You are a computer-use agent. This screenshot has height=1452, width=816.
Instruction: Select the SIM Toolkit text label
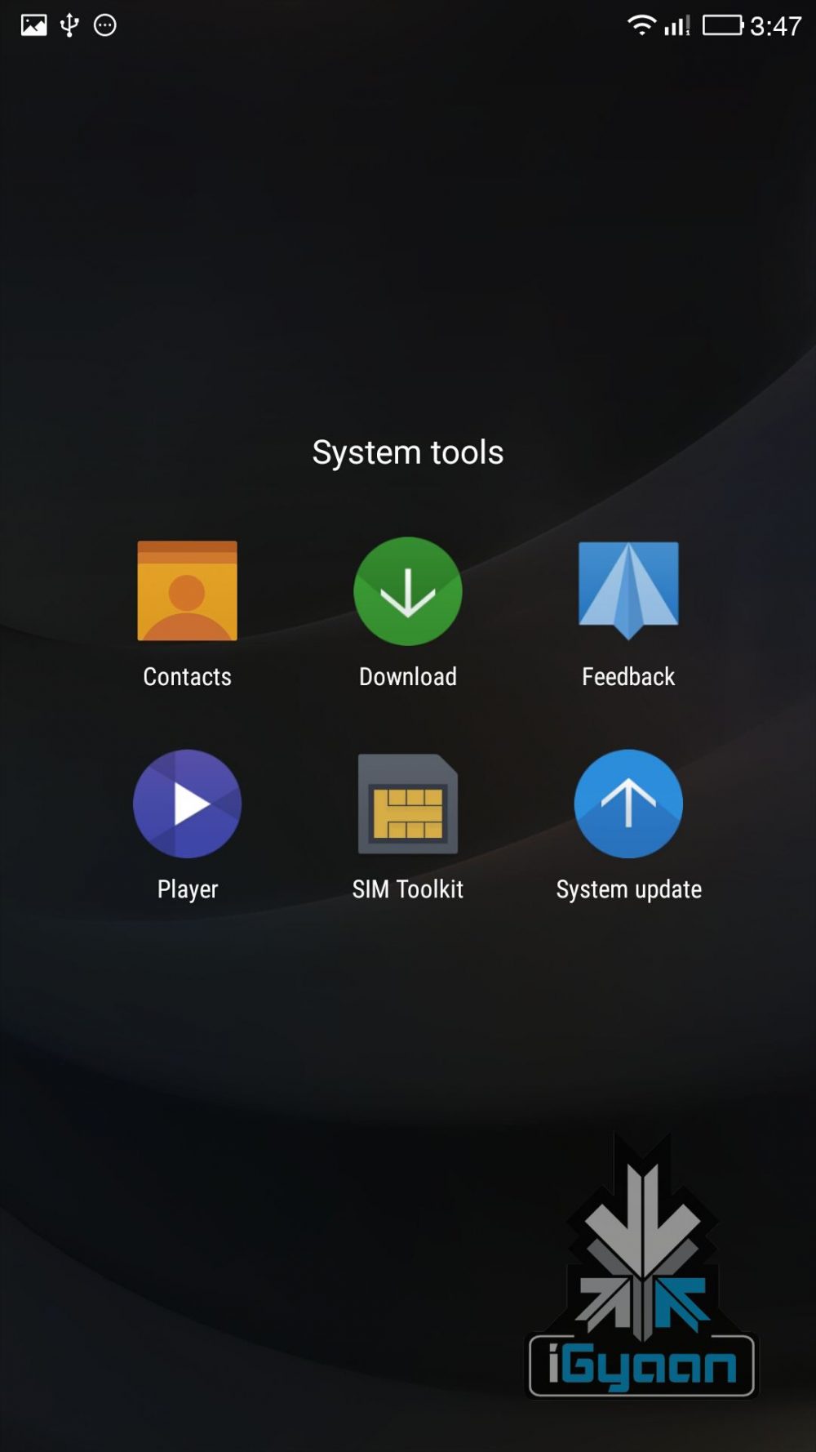point(407,889)
